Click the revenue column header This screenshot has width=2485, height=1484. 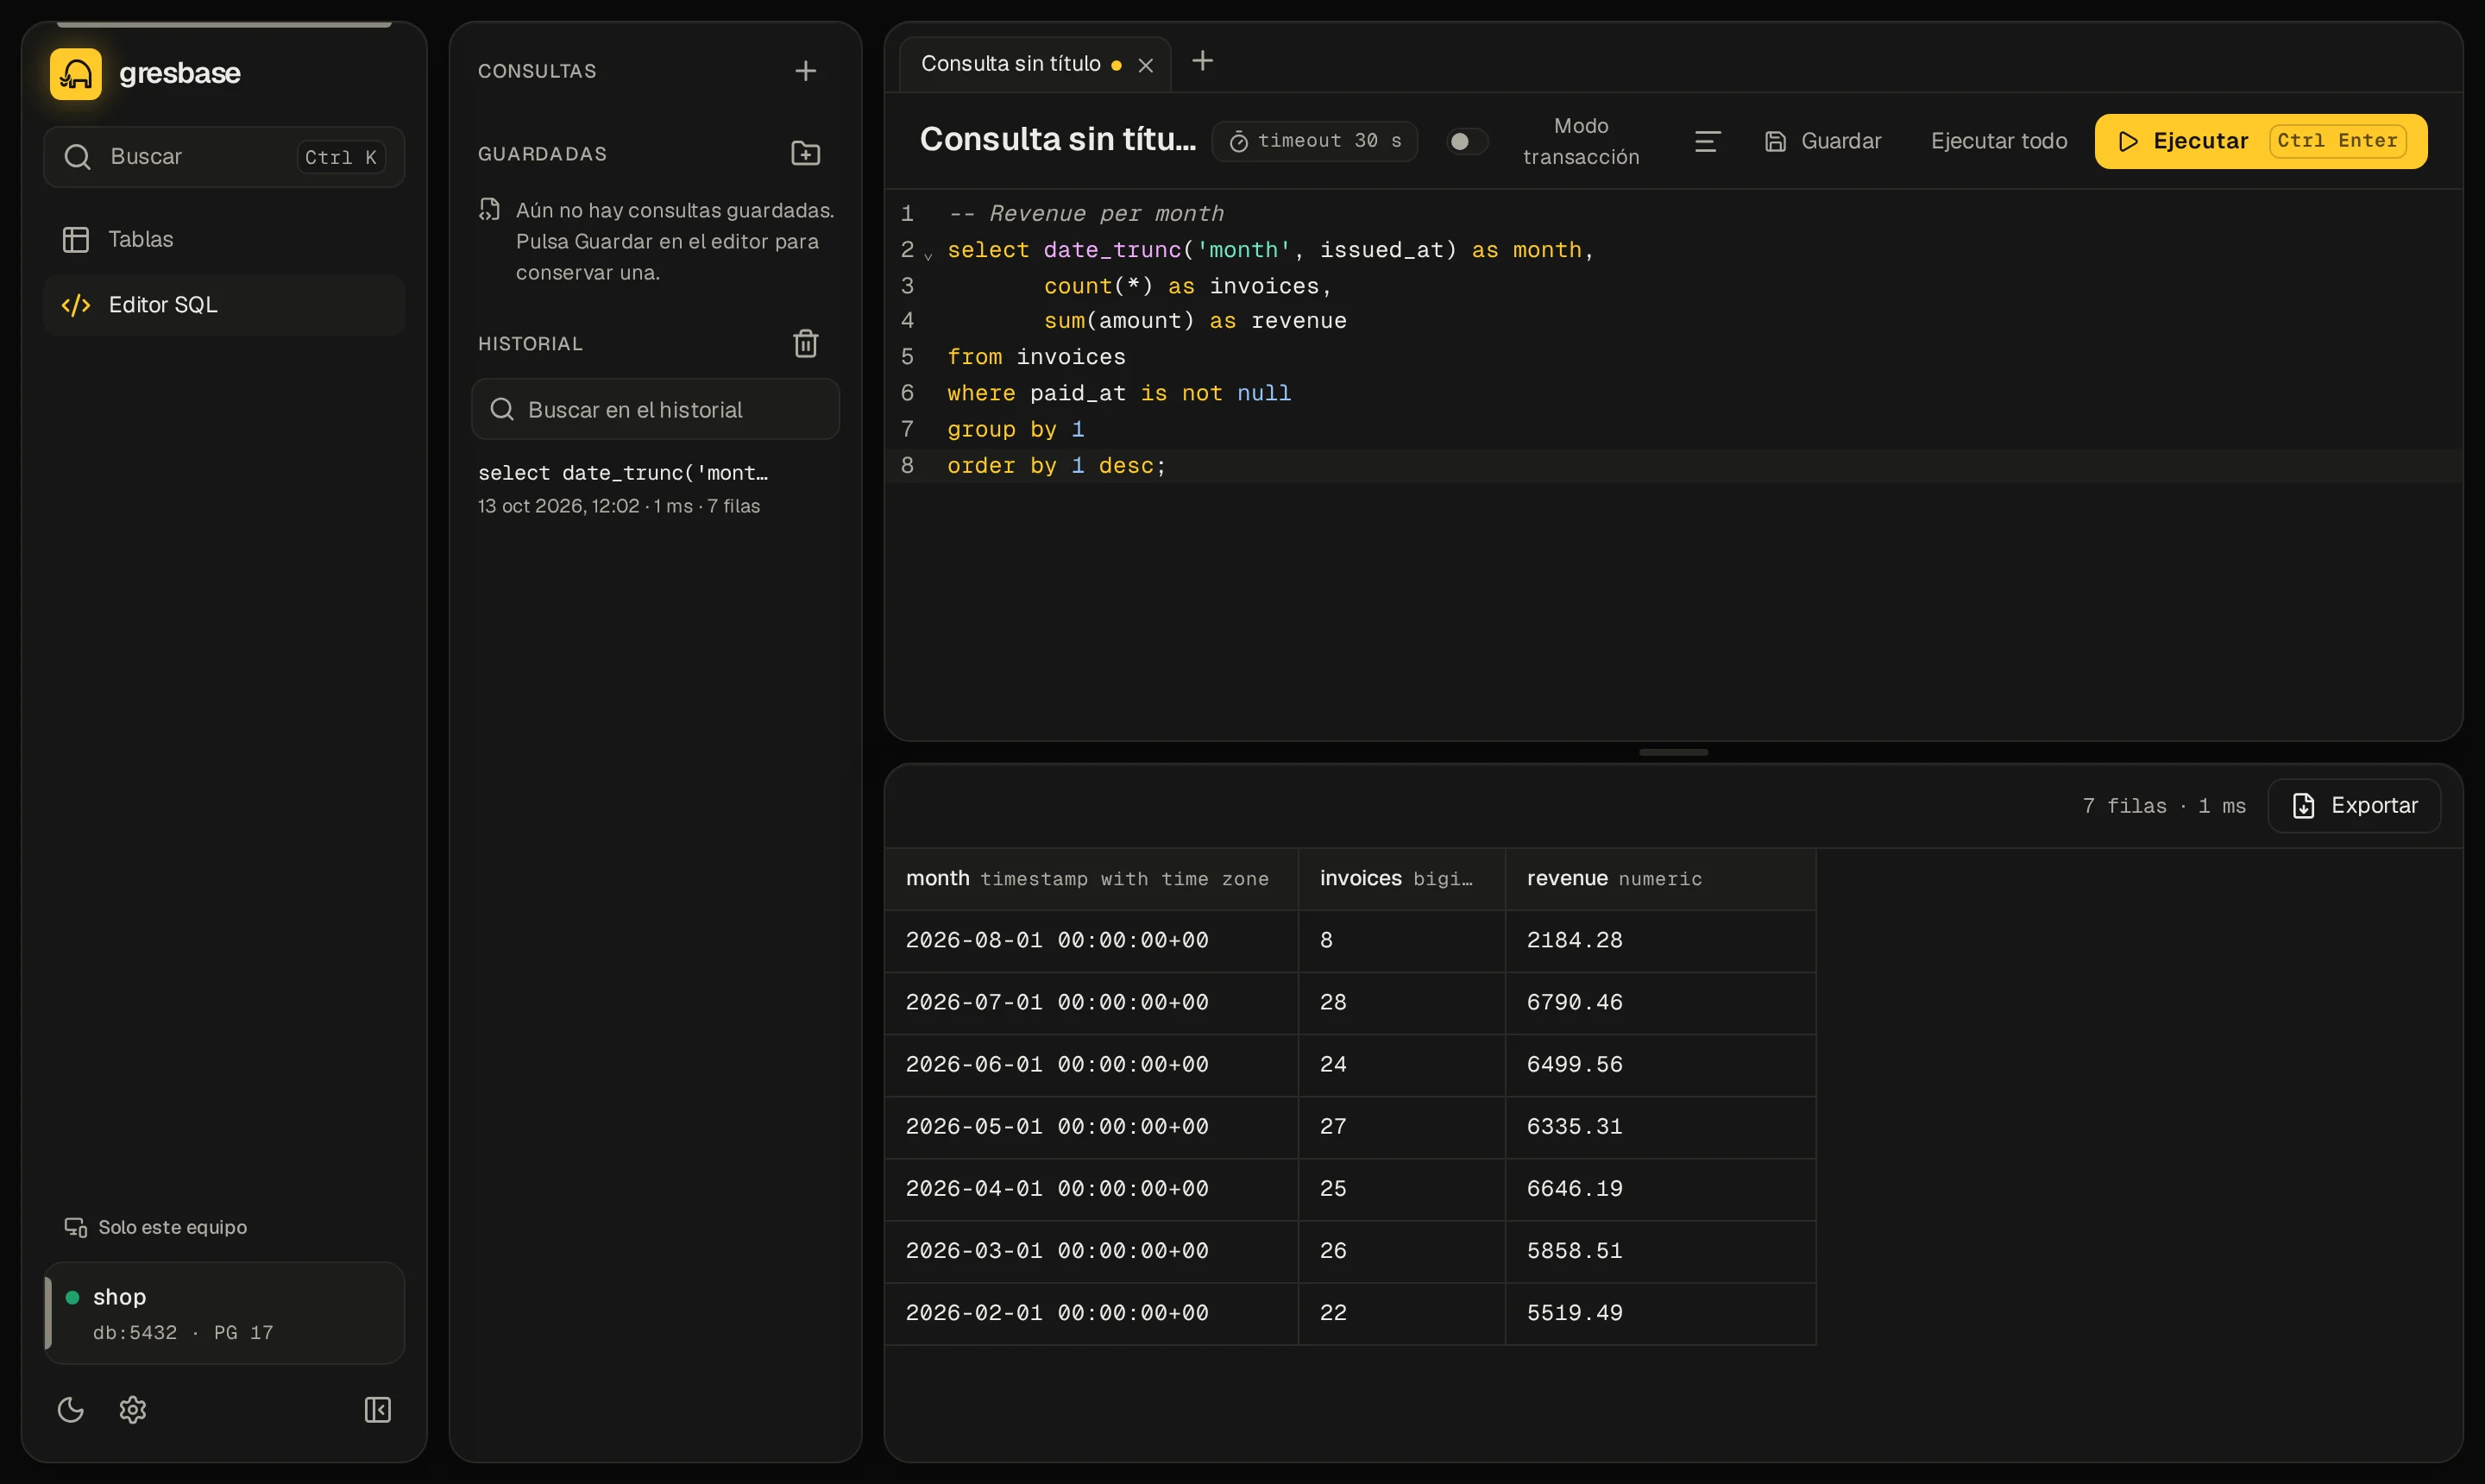[x=1661, y=879]
